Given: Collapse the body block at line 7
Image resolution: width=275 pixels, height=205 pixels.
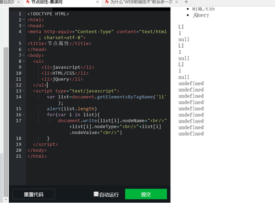Looking at the screenshot, I should tap(24, 55).
